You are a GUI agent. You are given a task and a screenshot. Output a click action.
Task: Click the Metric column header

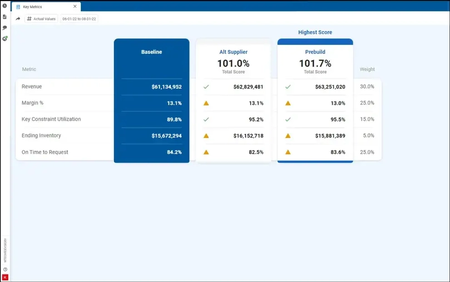tap(29, 69)
